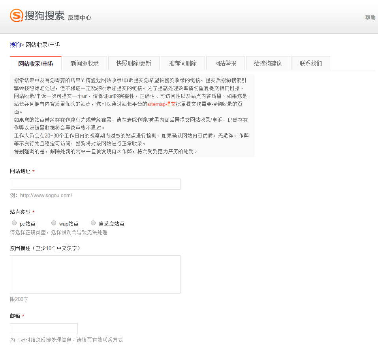Open the 给搜狗建议 tab
The height and width of the screenshot is (352, 378).
pos(268,63)
